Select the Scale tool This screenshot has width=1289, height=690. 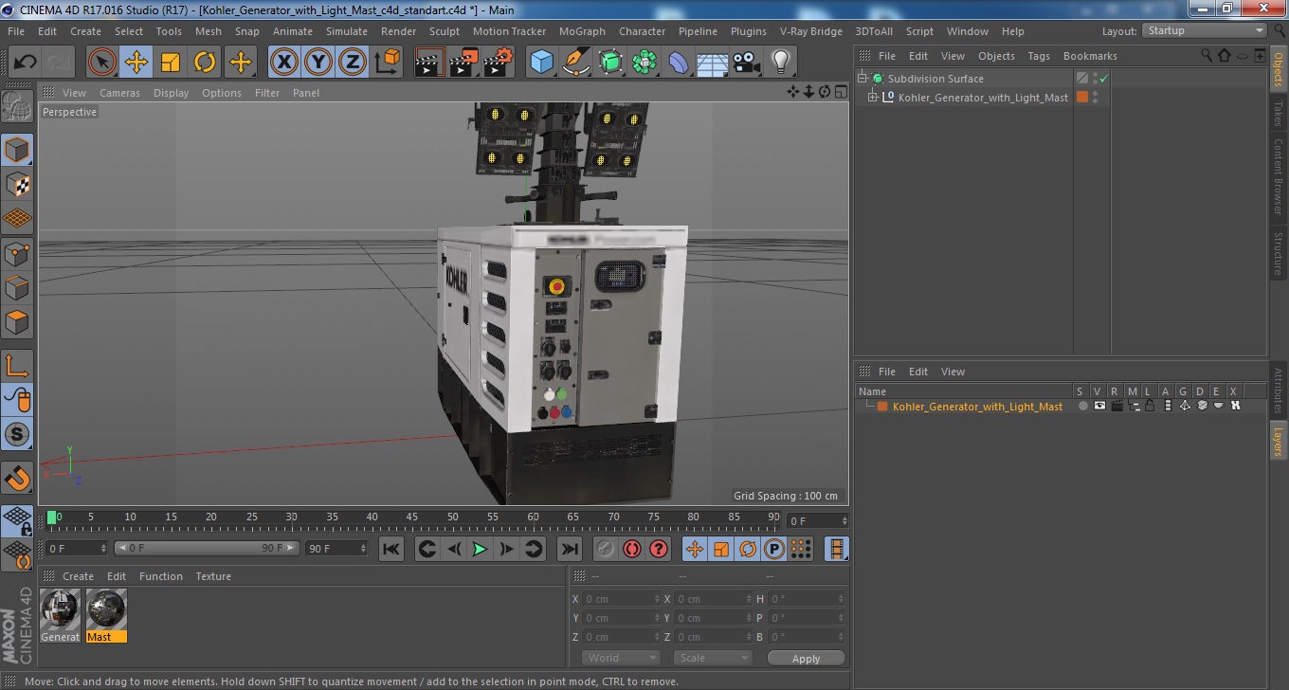point(171,63)
